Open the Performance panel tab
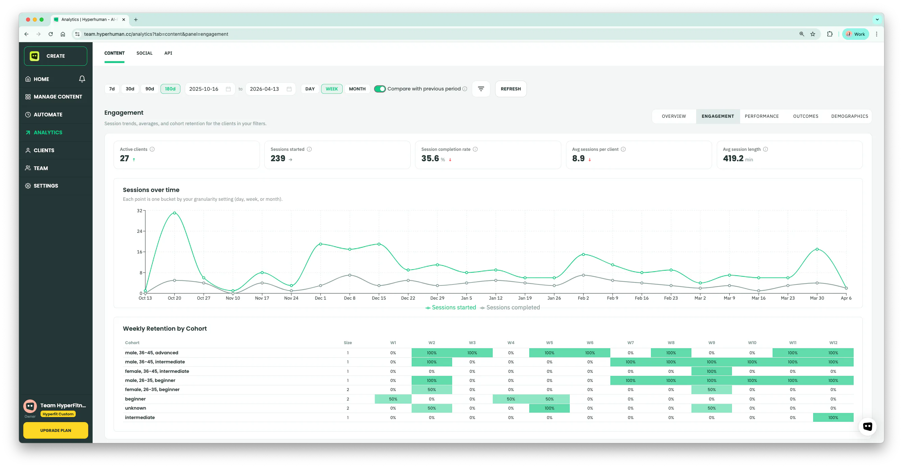The image size is (903, 468). point(761,116)
